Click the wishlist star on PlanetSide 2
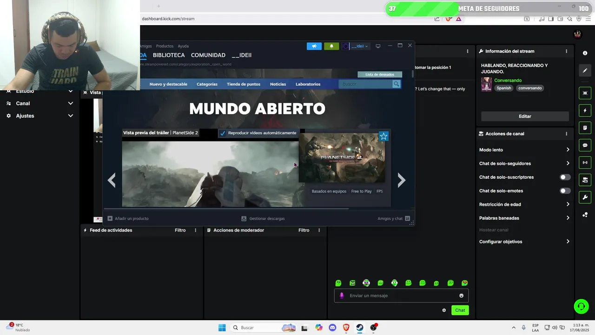The width and height of the screenshot is (595, 335). tap(383, 136)
